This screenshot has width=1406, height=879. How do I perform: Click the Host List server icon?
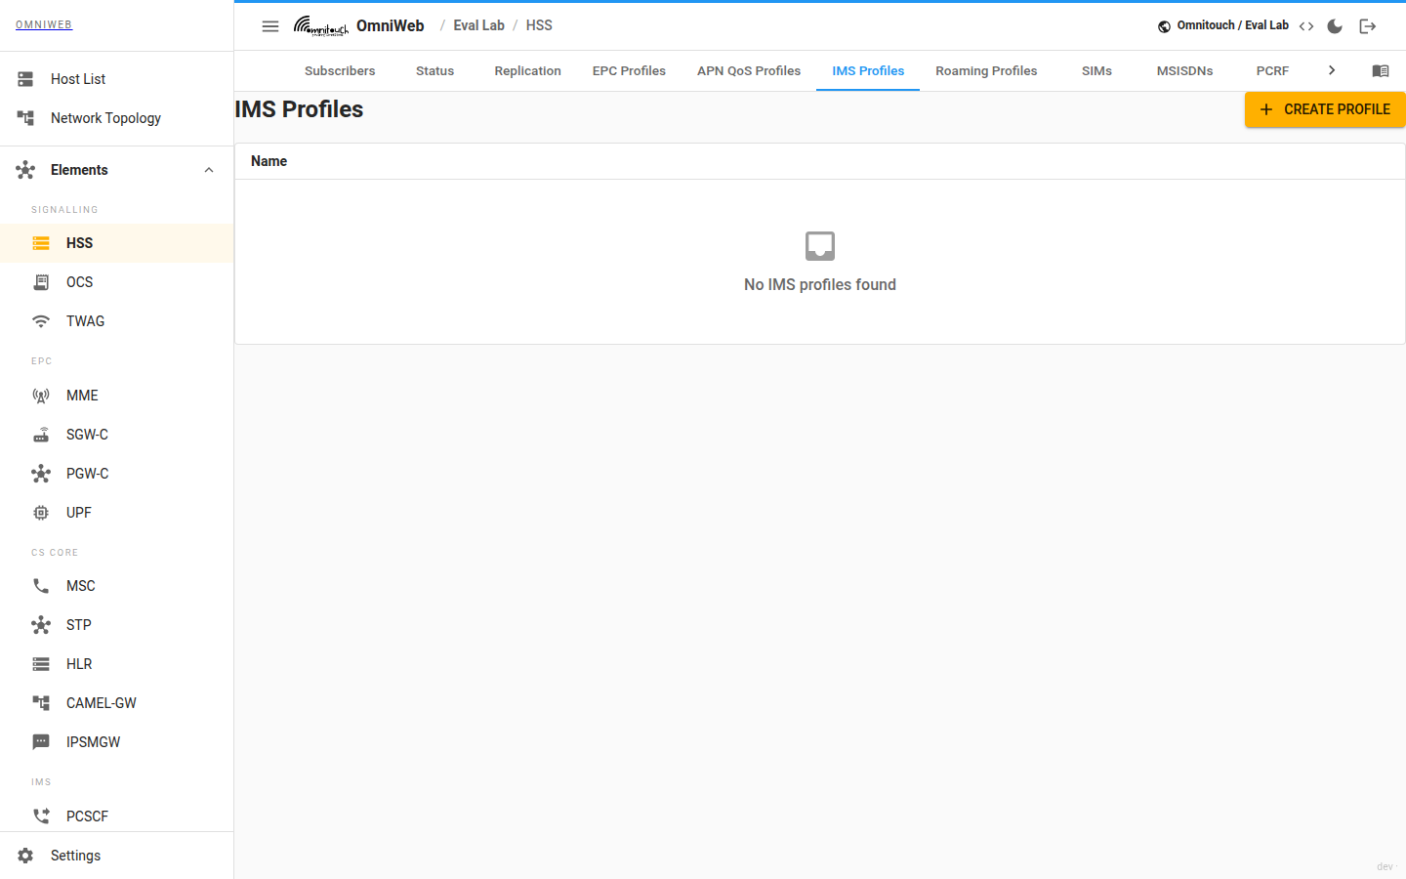click(25, 79)
